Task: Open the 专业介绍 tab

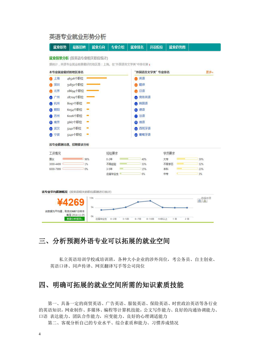Action: [118, 47]
